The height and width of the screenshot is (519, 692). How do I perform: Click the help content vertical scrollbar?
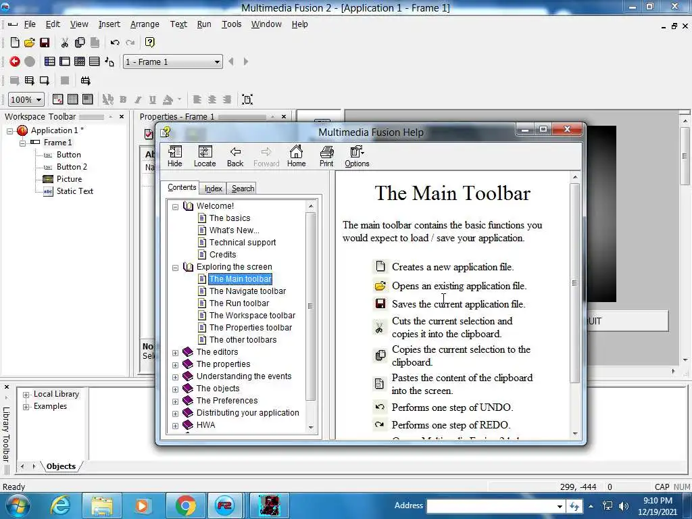coord(574,282)
